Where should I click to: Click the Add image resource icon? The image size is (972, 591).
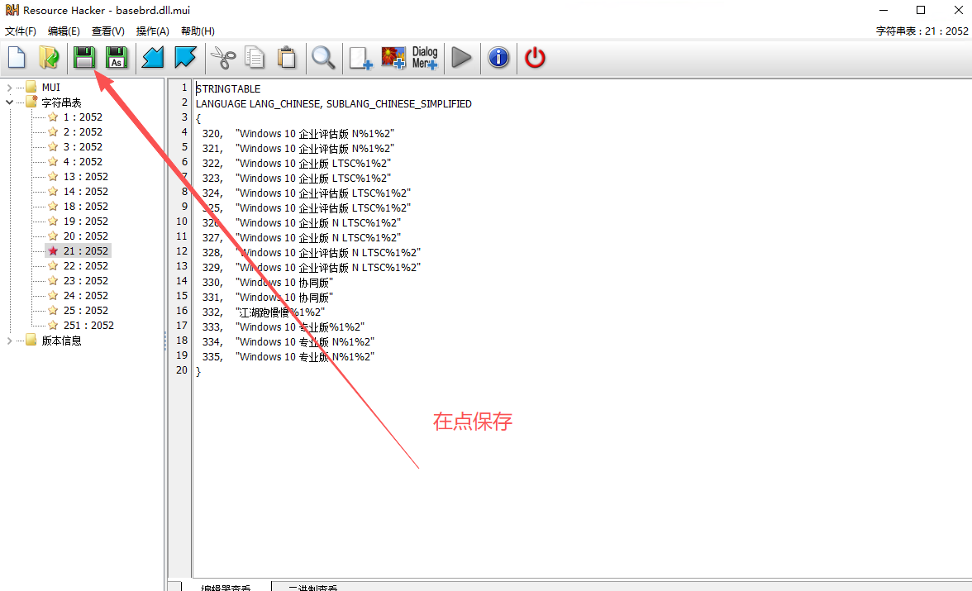393,58
